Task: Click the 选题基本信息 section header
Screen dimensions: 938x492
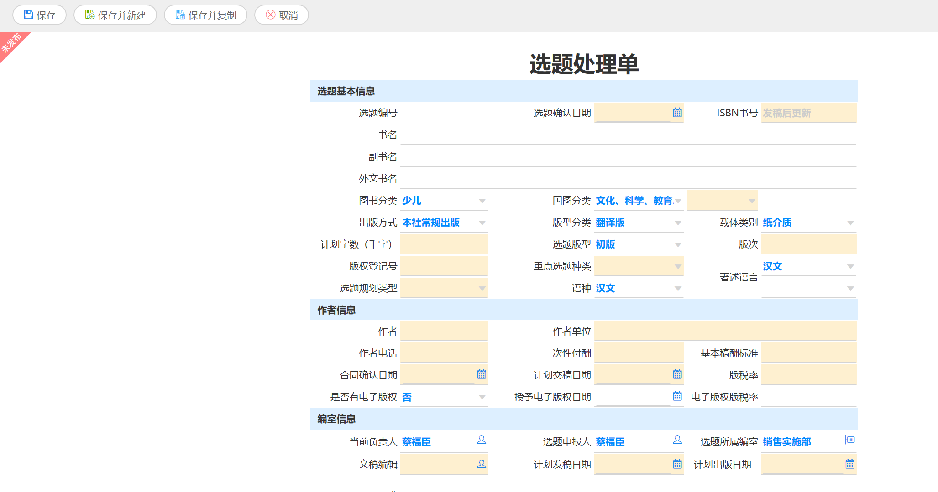Action: click(x=584, y=91)
